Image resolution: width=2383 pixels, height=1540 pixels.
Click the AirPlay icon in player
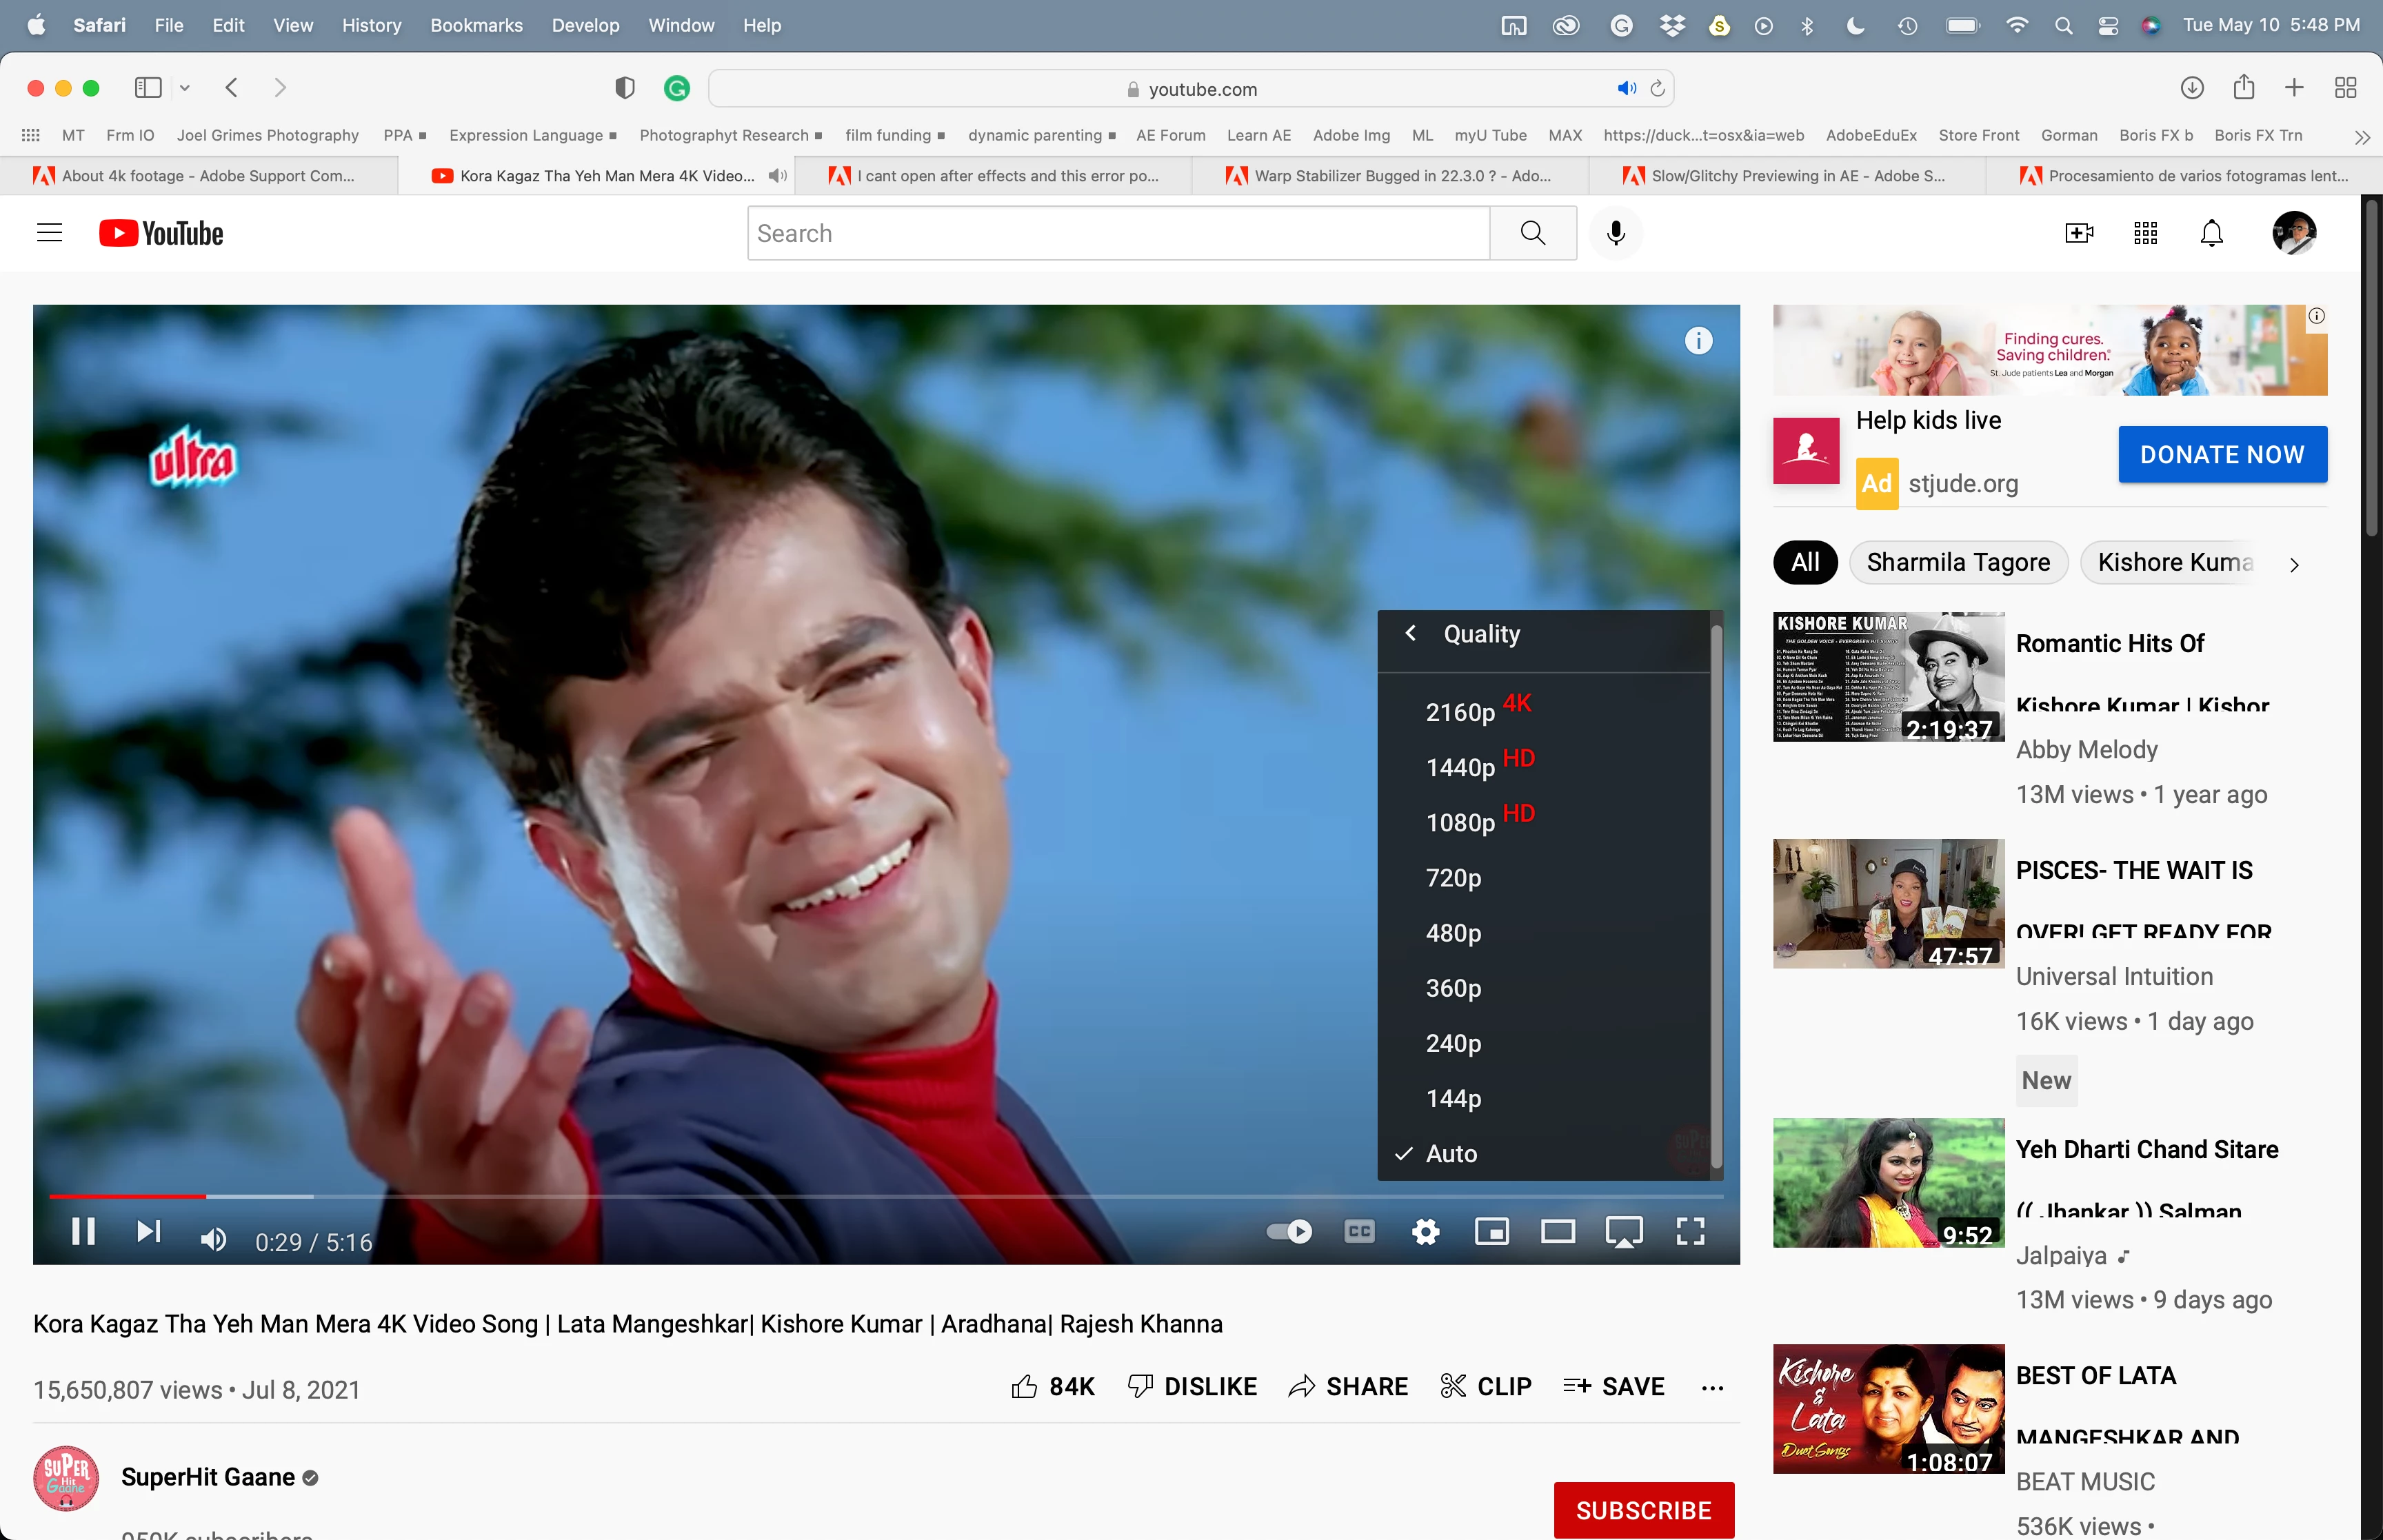[1623, 1231]
